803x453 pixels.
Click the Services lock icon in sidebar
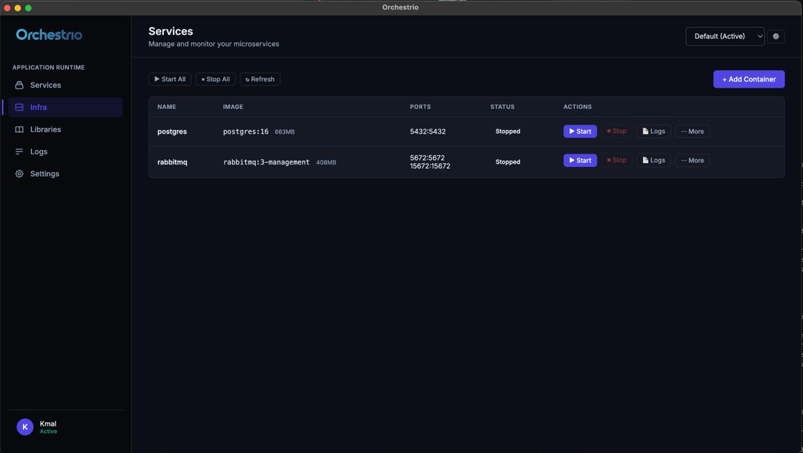(x=19, y=85)
